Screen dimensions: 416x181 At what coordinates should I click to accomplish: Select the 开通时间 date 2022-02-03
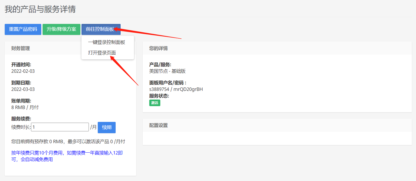[x=23, y=71]
